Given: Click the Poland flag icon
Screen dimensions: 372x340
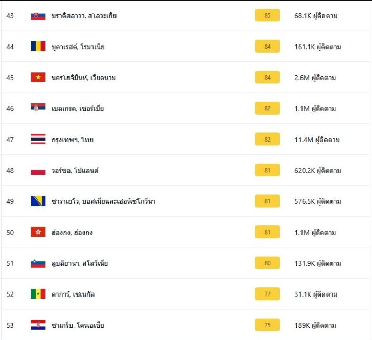Looking at the screenshot, I should point(38,170).
